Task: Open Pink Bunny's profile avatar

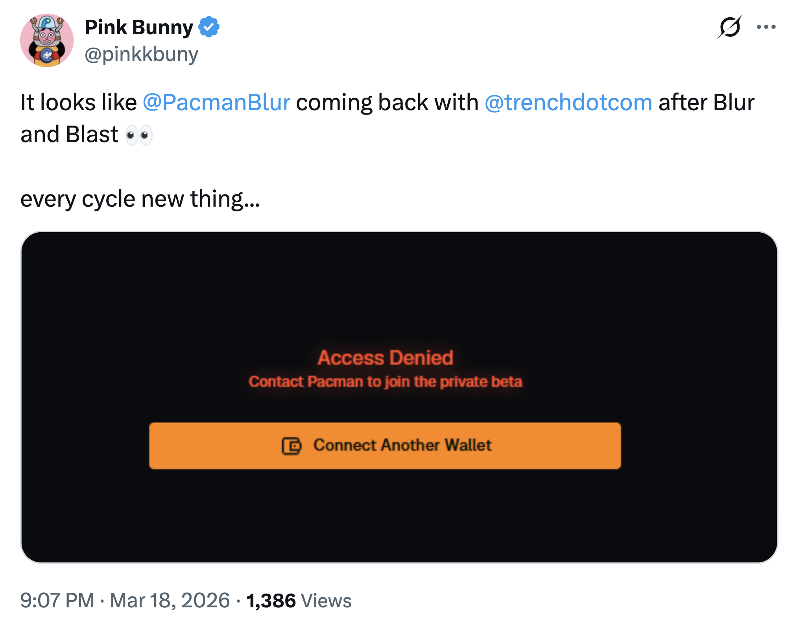Action: (47, 41)
